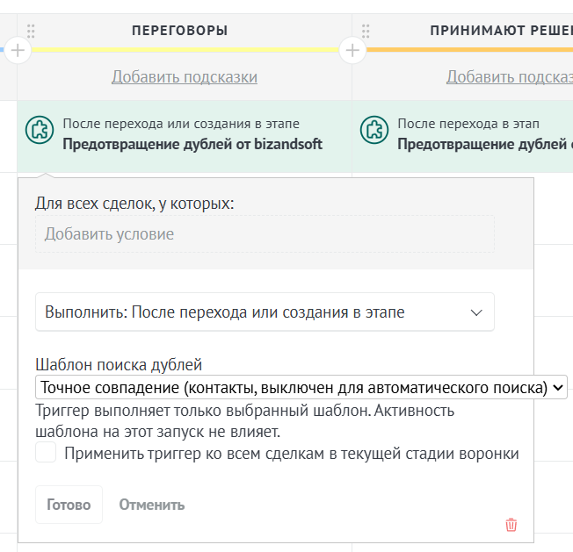Click the ПЕРЕГОВОРЫ stage title
Screen dimensions: 573x552
click(180, 31)
